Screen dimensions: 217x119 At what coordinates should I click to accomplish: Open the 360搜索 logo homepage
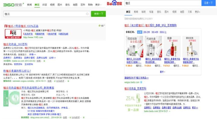[x=14, y=5]
